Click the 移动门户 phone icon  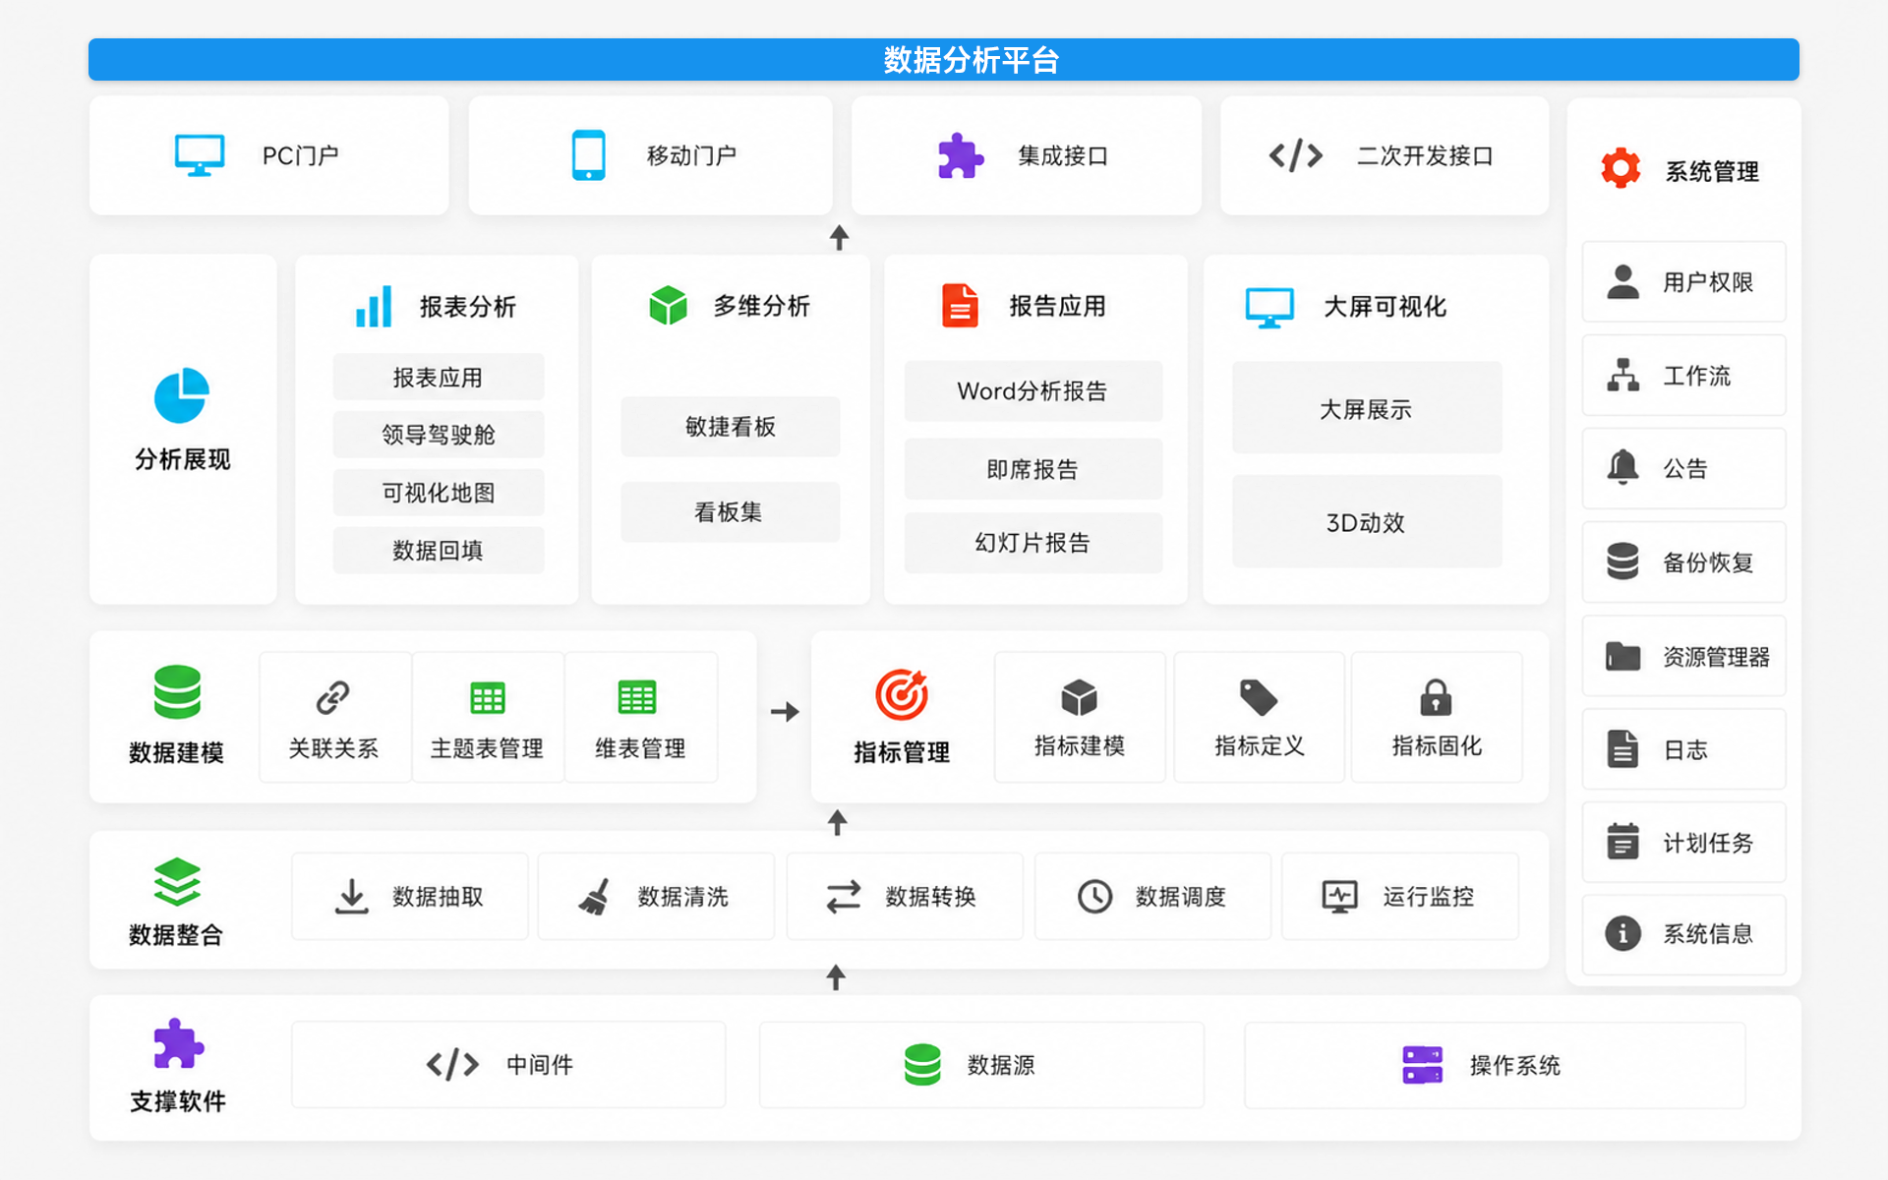click(588, 155)
